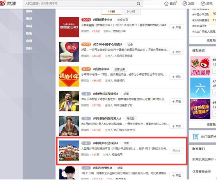
Task: Open the 我的小年 yellow thumbnail
Action: pos(69,76)
